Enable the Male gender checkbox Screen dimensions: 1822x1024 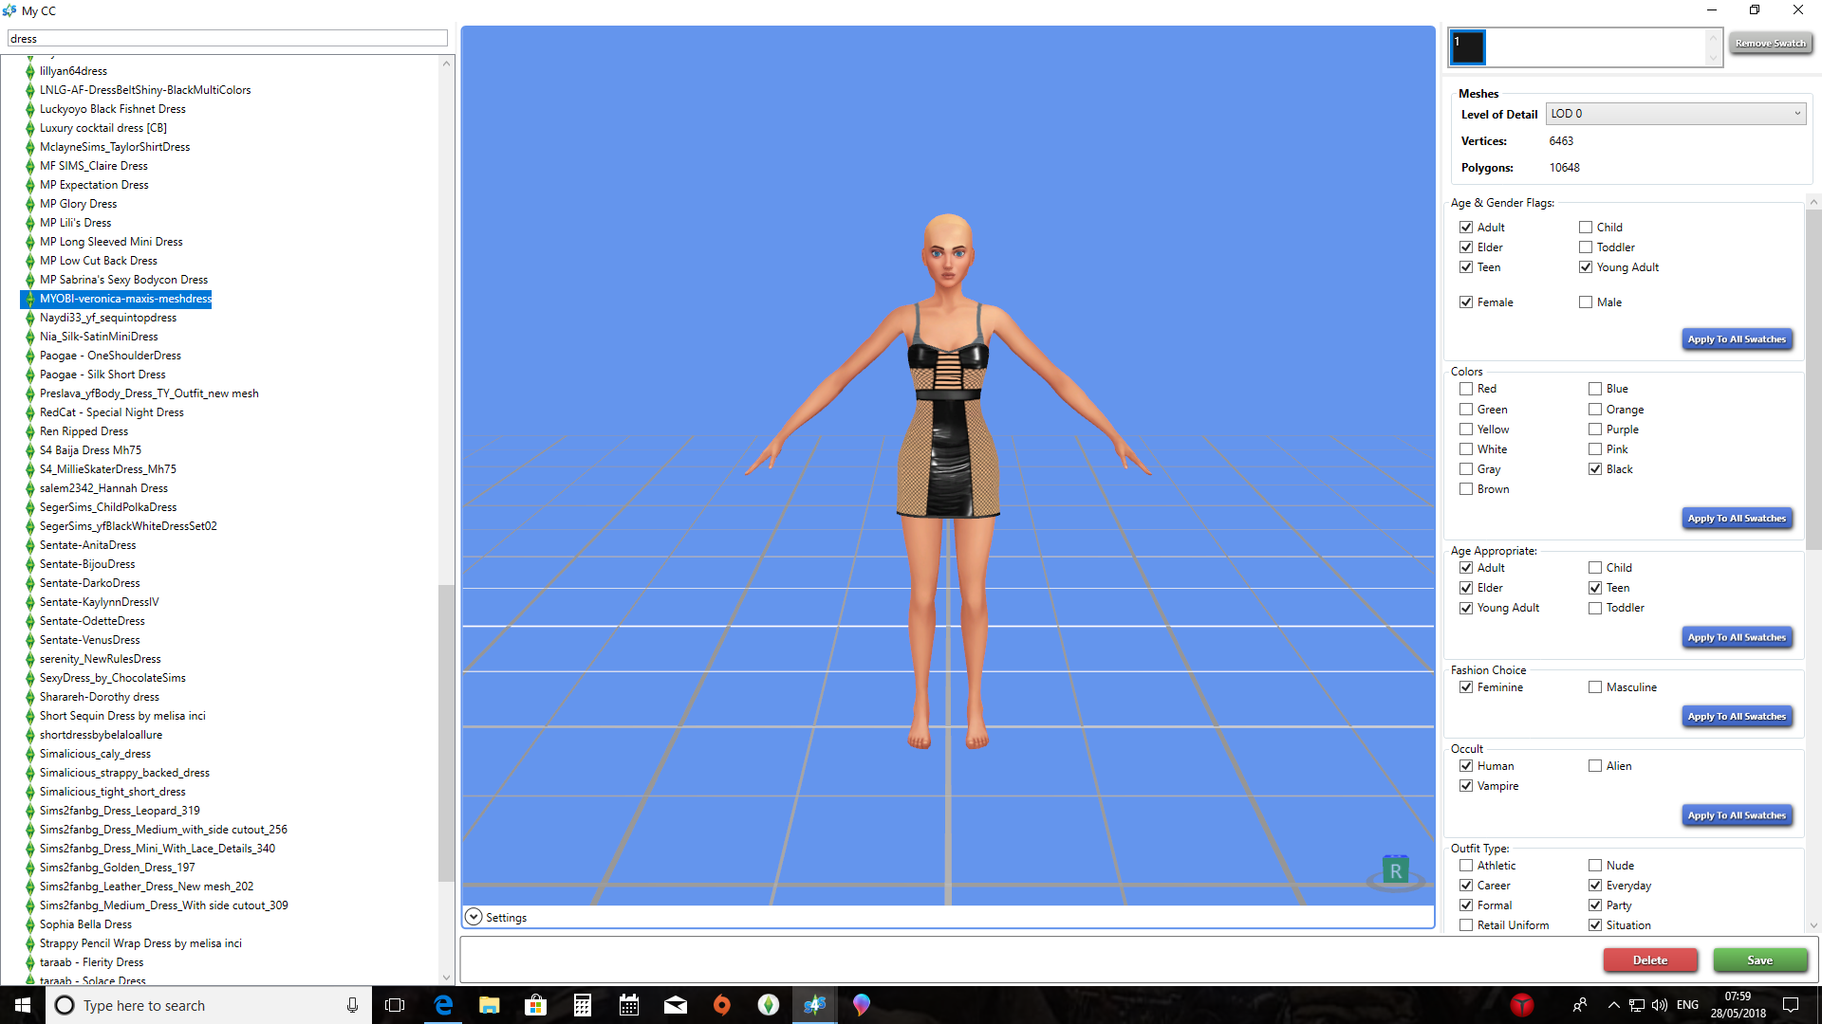coord(1586,302)
